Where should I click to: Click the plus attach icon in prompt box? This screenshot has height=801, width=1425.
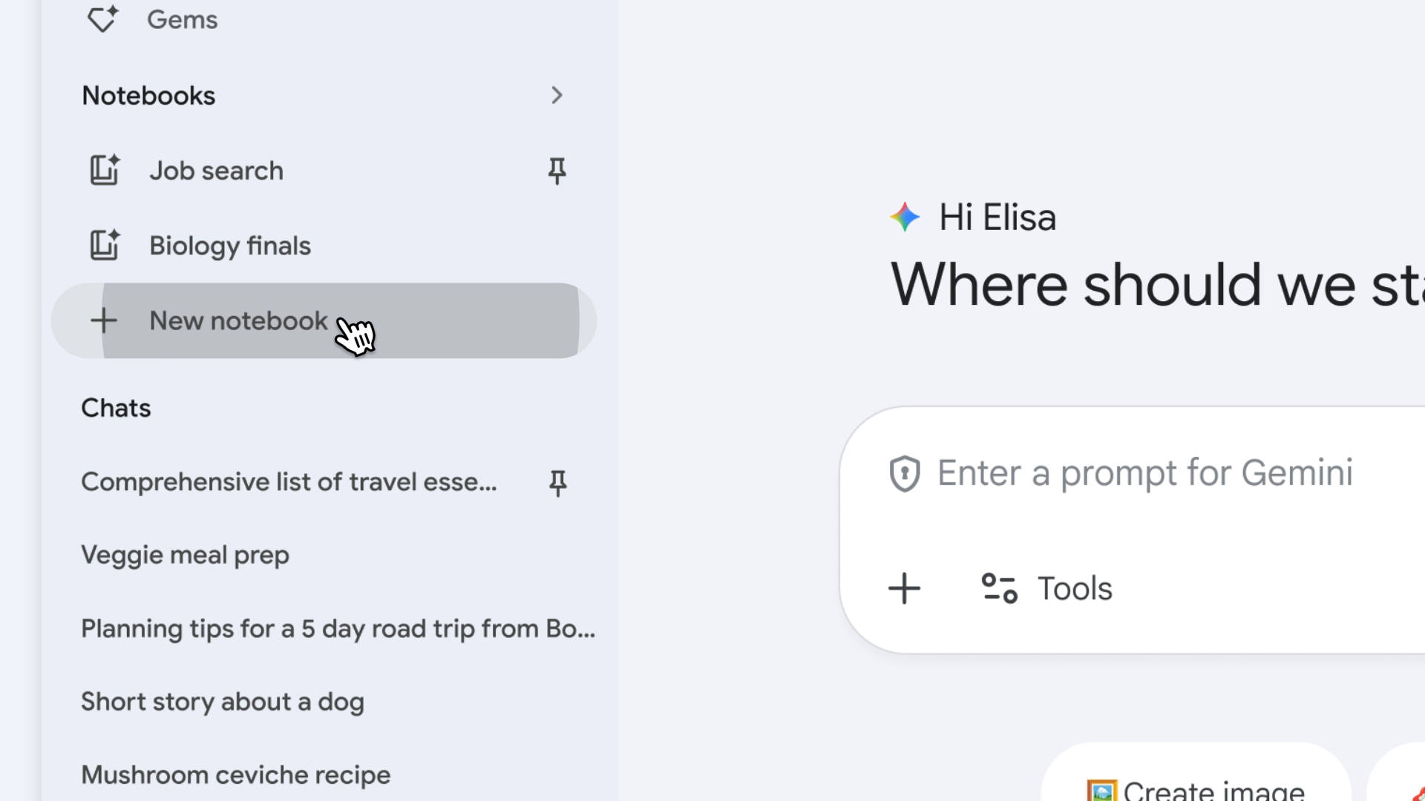(905, 589)
